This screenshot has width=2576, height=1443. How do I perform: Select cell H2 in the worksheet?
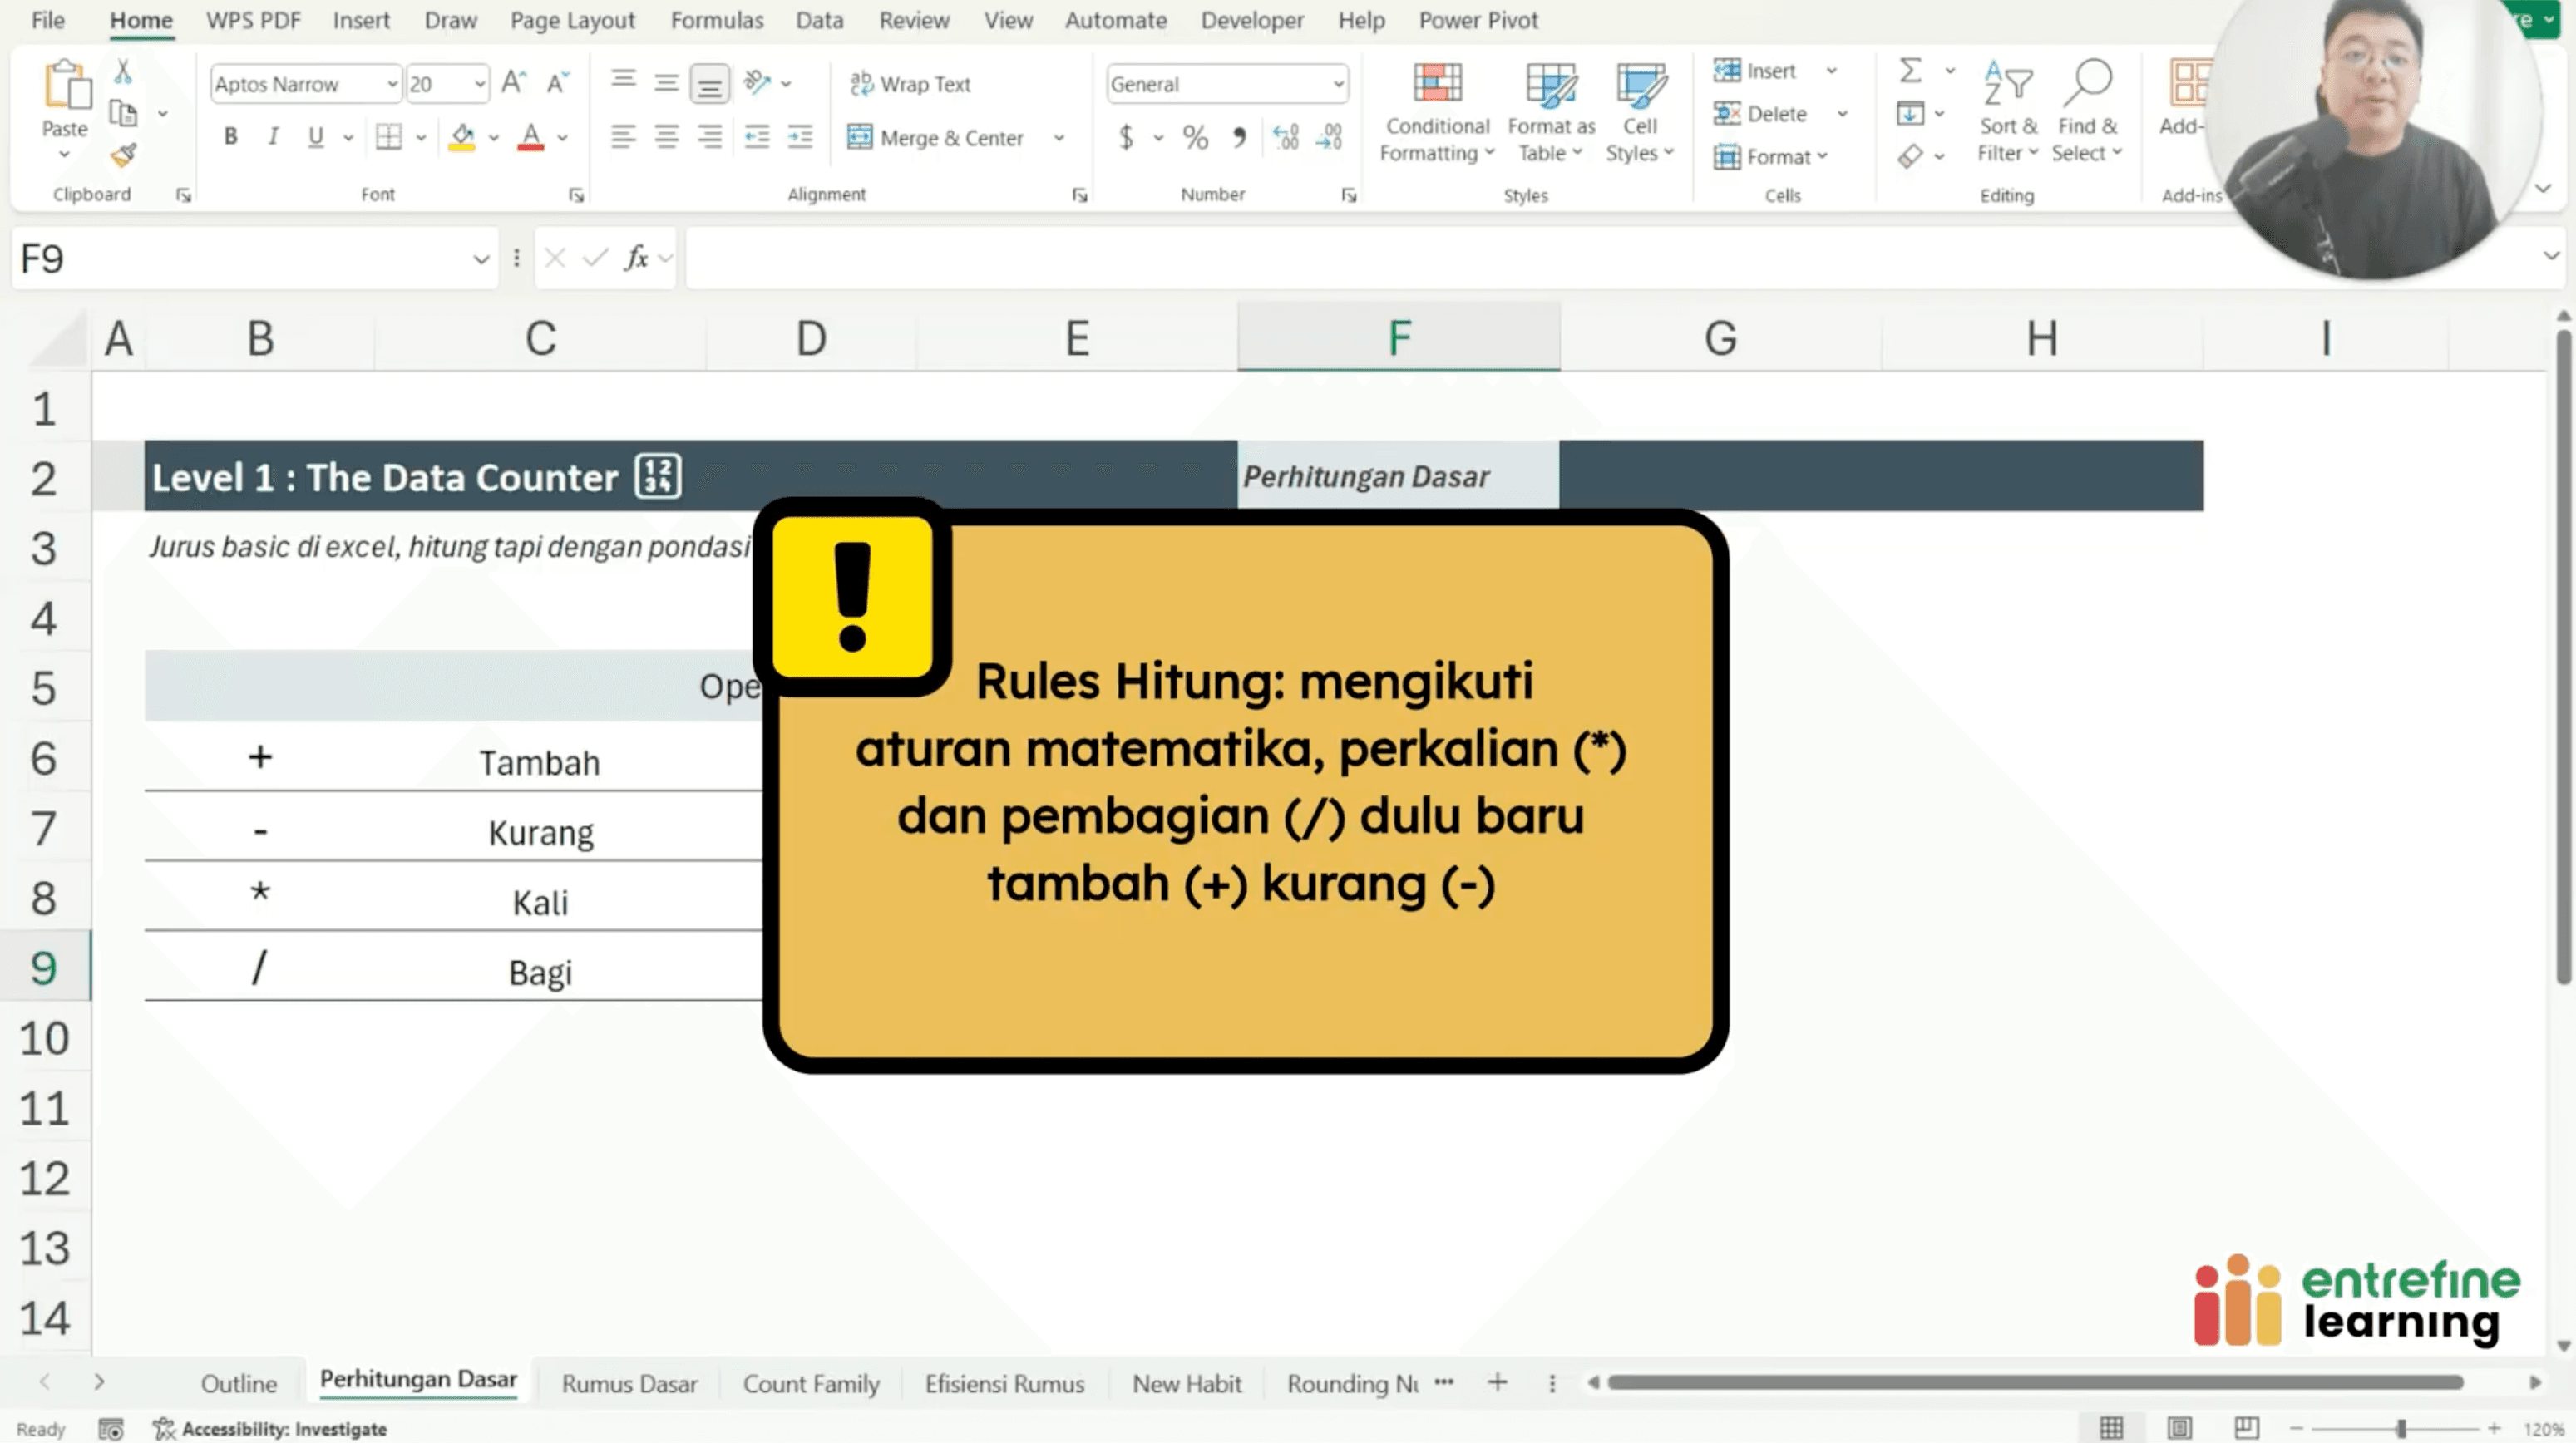point(2041,477)
